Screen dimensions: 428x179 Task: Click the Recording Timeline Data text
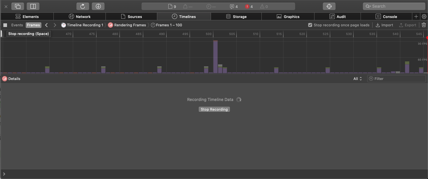click(x=210, y=100)
